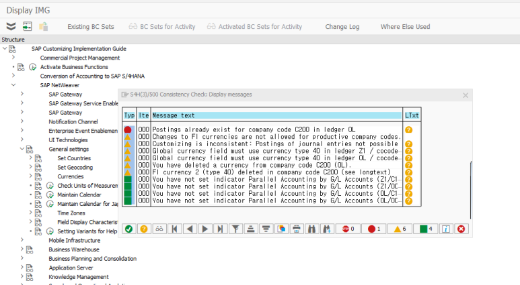Open Existing BC Sets
The width and height of the screenshot is (520, 285).
tap(91, 26)
